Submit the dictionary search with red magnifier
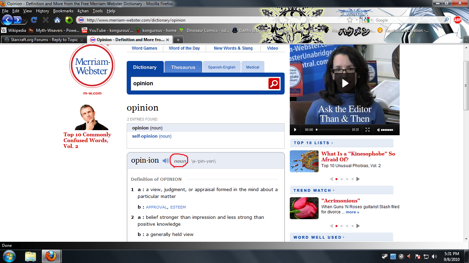 coord(274,84)
